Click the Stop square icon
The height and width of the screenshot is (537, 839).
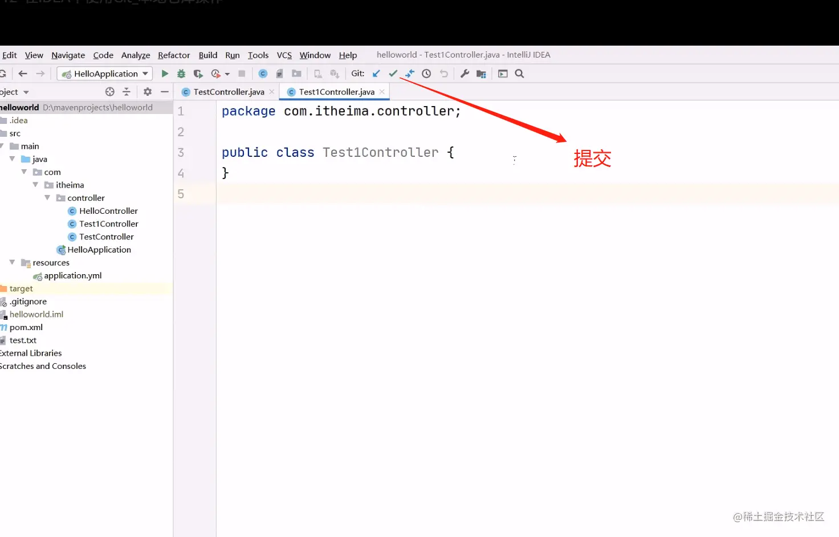tap(242, 74)
